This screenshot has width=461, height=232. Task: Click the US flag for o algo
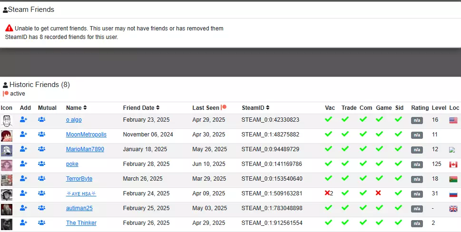(453, 120)
